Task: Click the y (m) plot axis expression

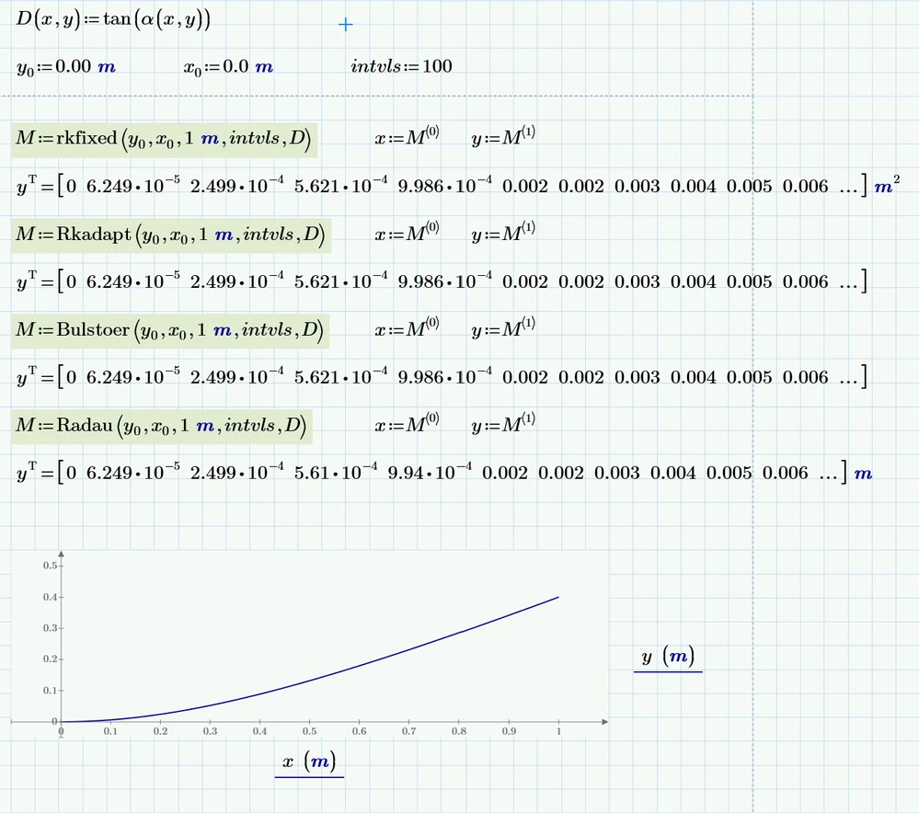Action: tap(668, 657)
